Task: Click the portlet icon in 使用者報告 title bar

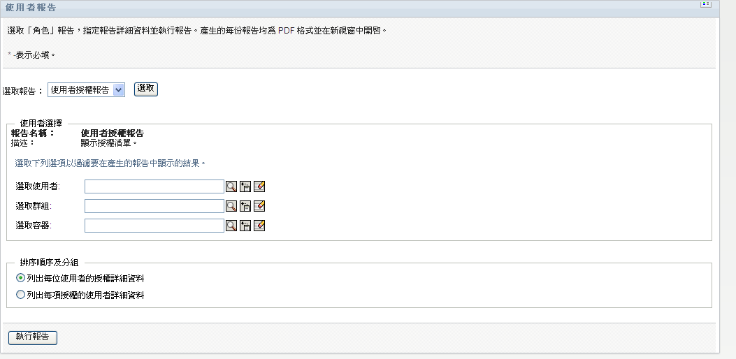Action: click(705, 4)
